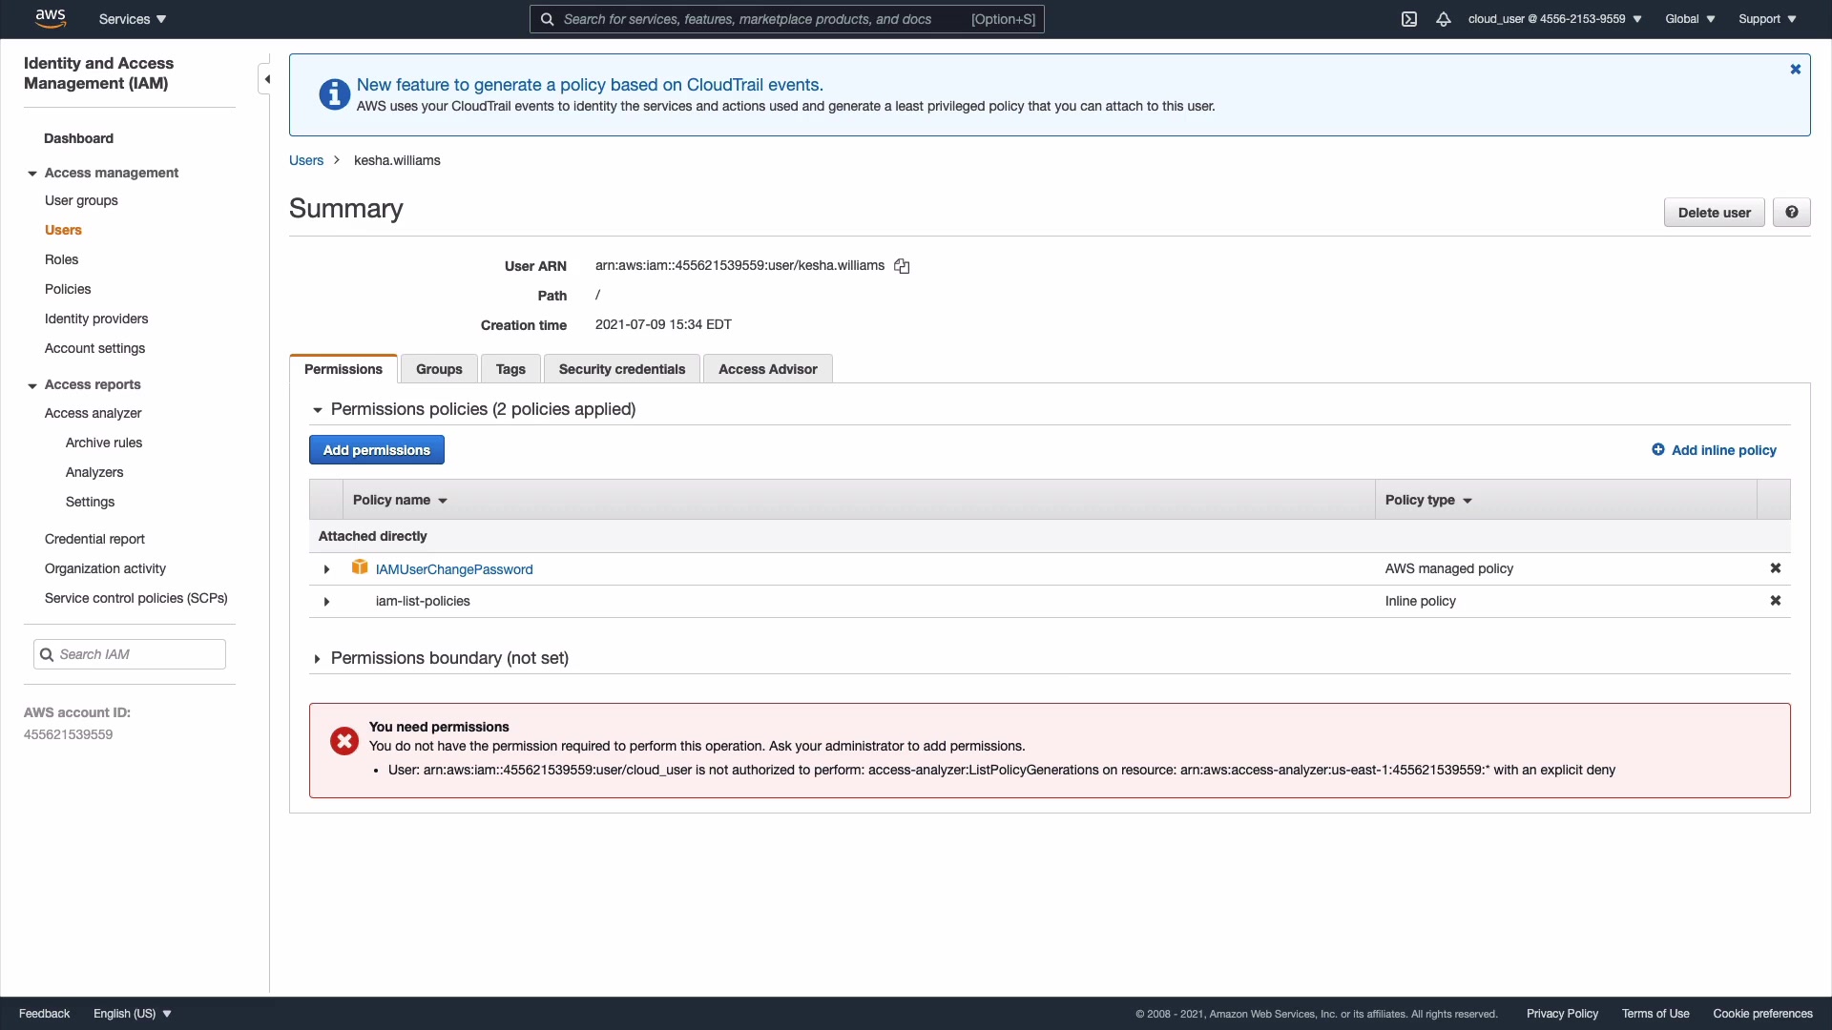Copy the User ARN with copy icon
The height and width of the screenshot is (1030, 1832).
pyautogui.click(x=902, y=266)
